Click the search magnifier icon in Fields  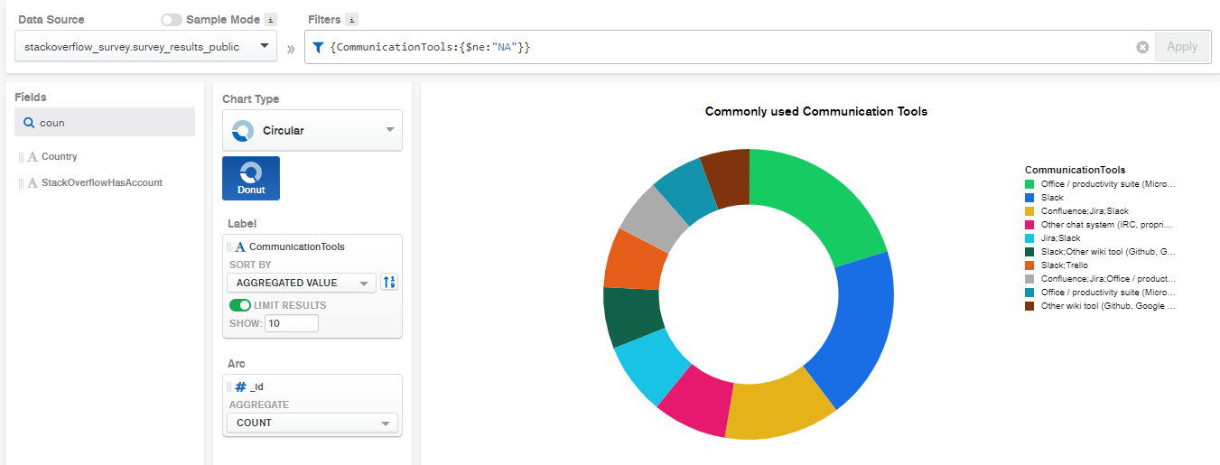(x=29, y=123)
